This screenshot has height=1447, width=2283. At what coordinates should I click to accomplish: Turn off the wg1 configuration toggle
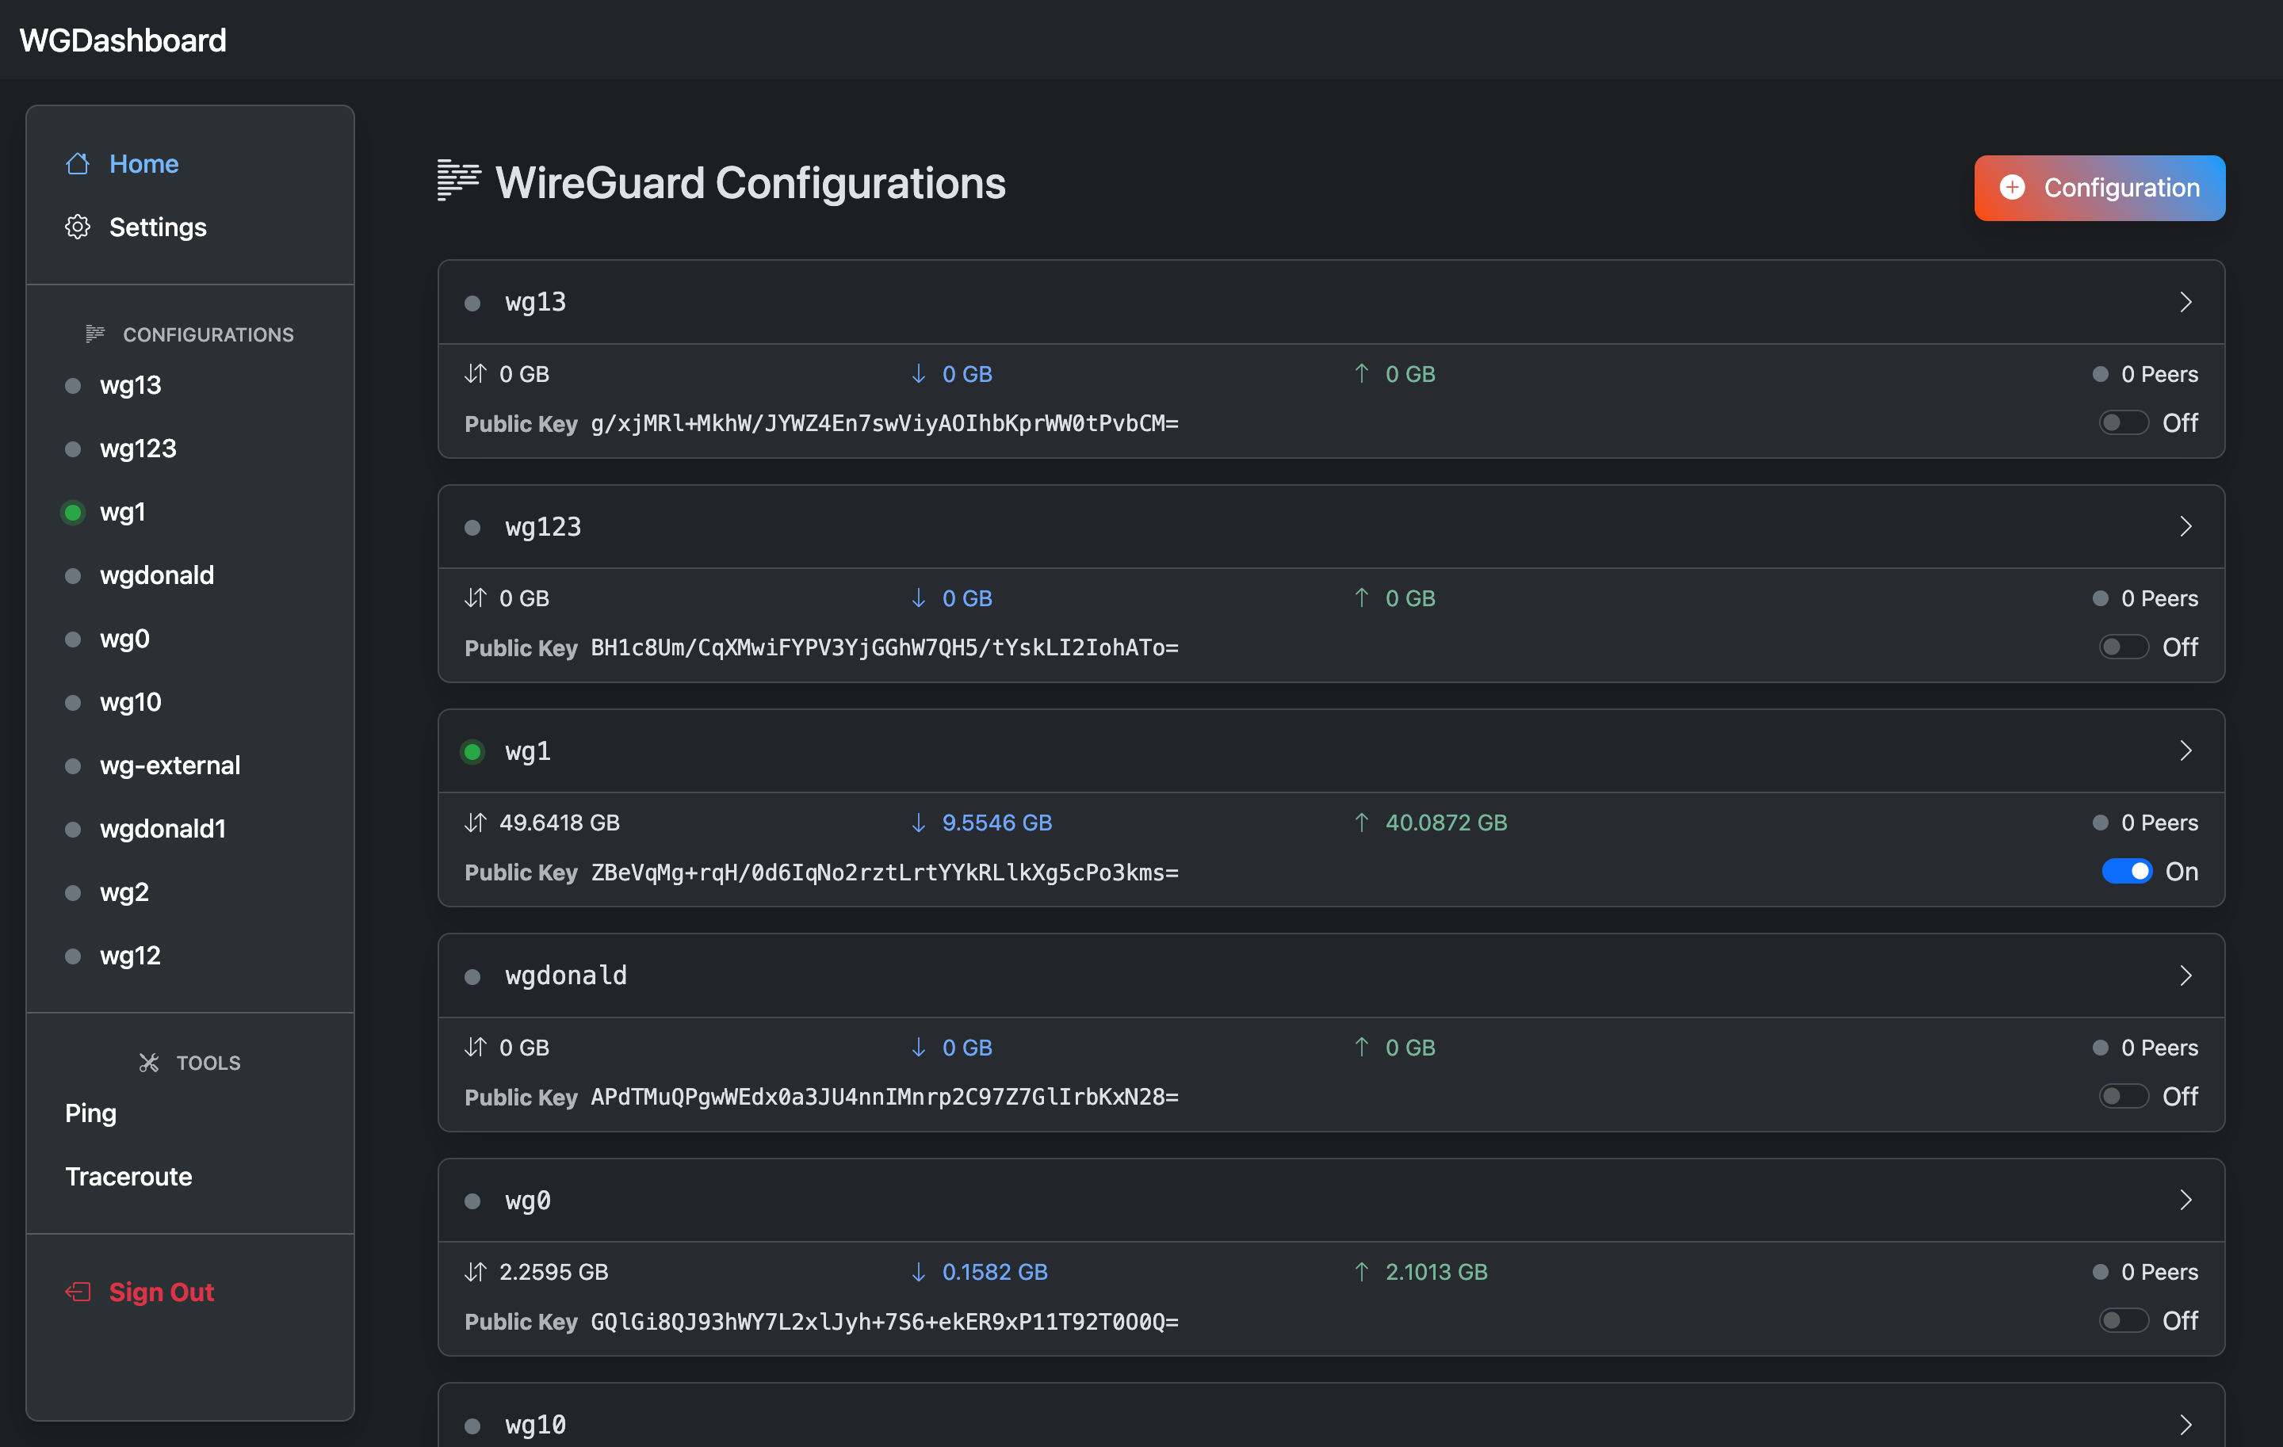click(x=2127, y=871)
